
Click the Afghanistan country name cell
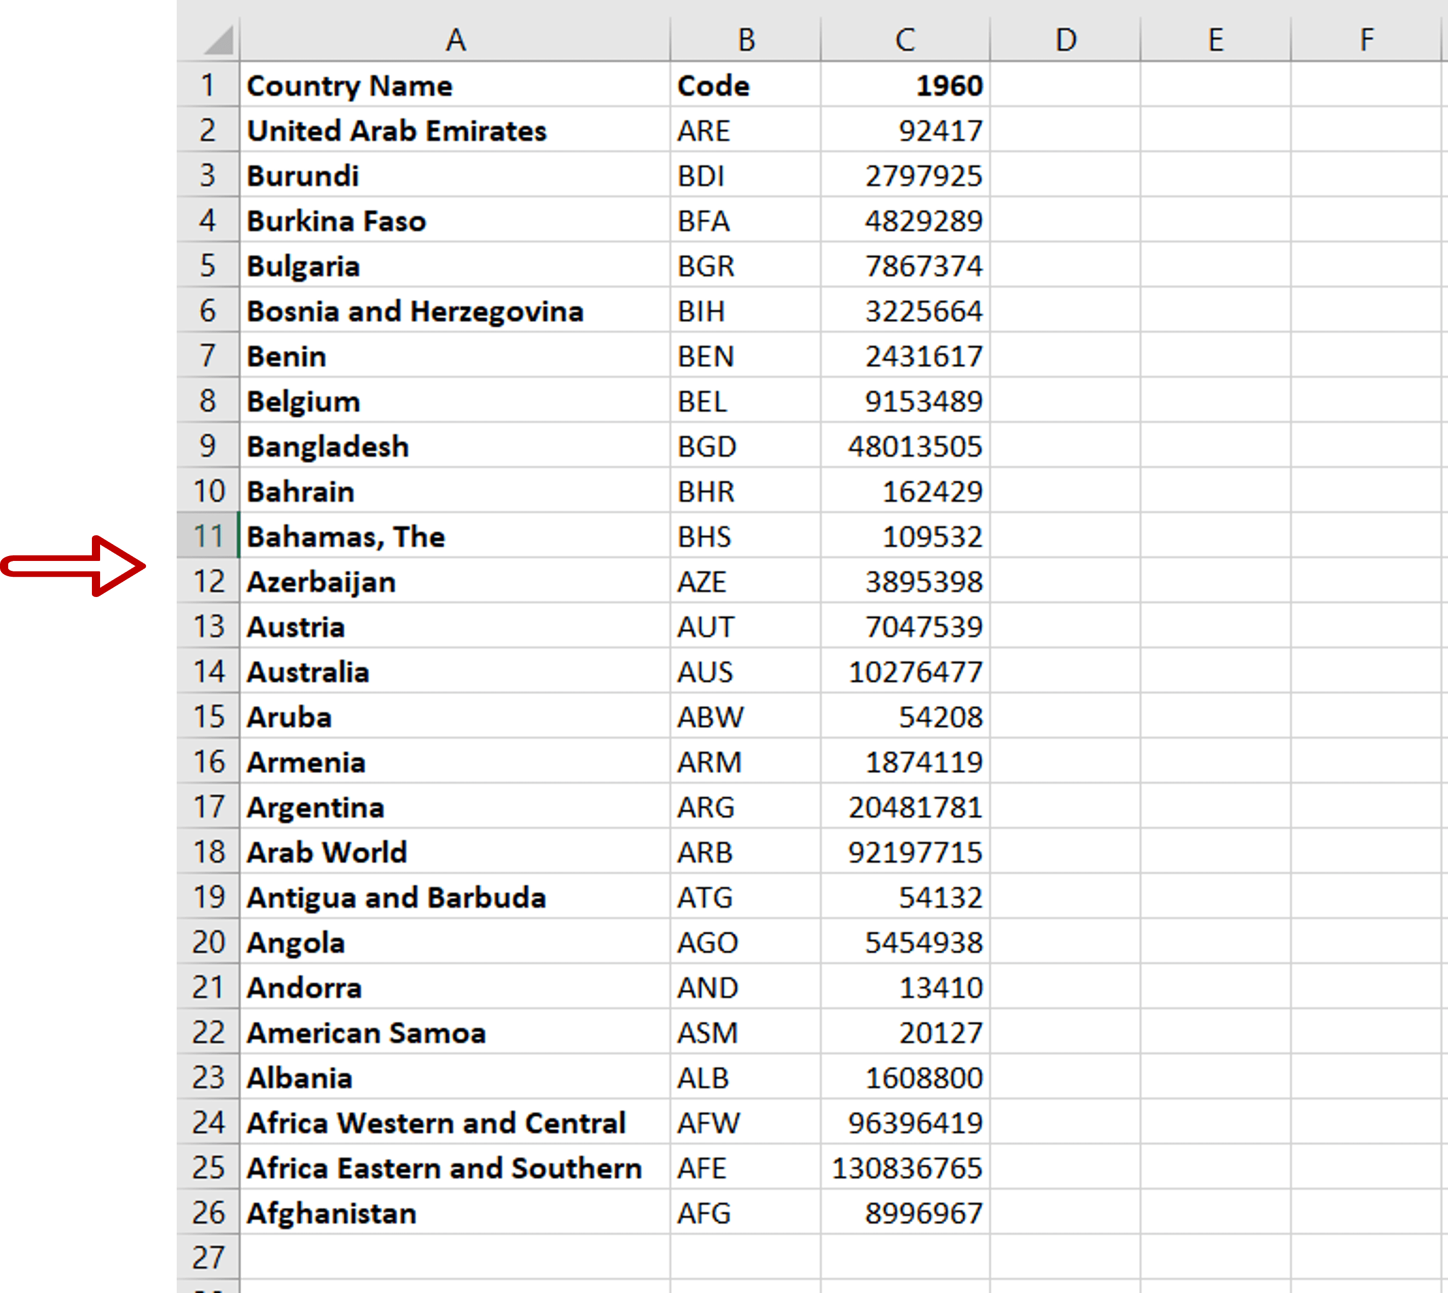click(455, 1213)
